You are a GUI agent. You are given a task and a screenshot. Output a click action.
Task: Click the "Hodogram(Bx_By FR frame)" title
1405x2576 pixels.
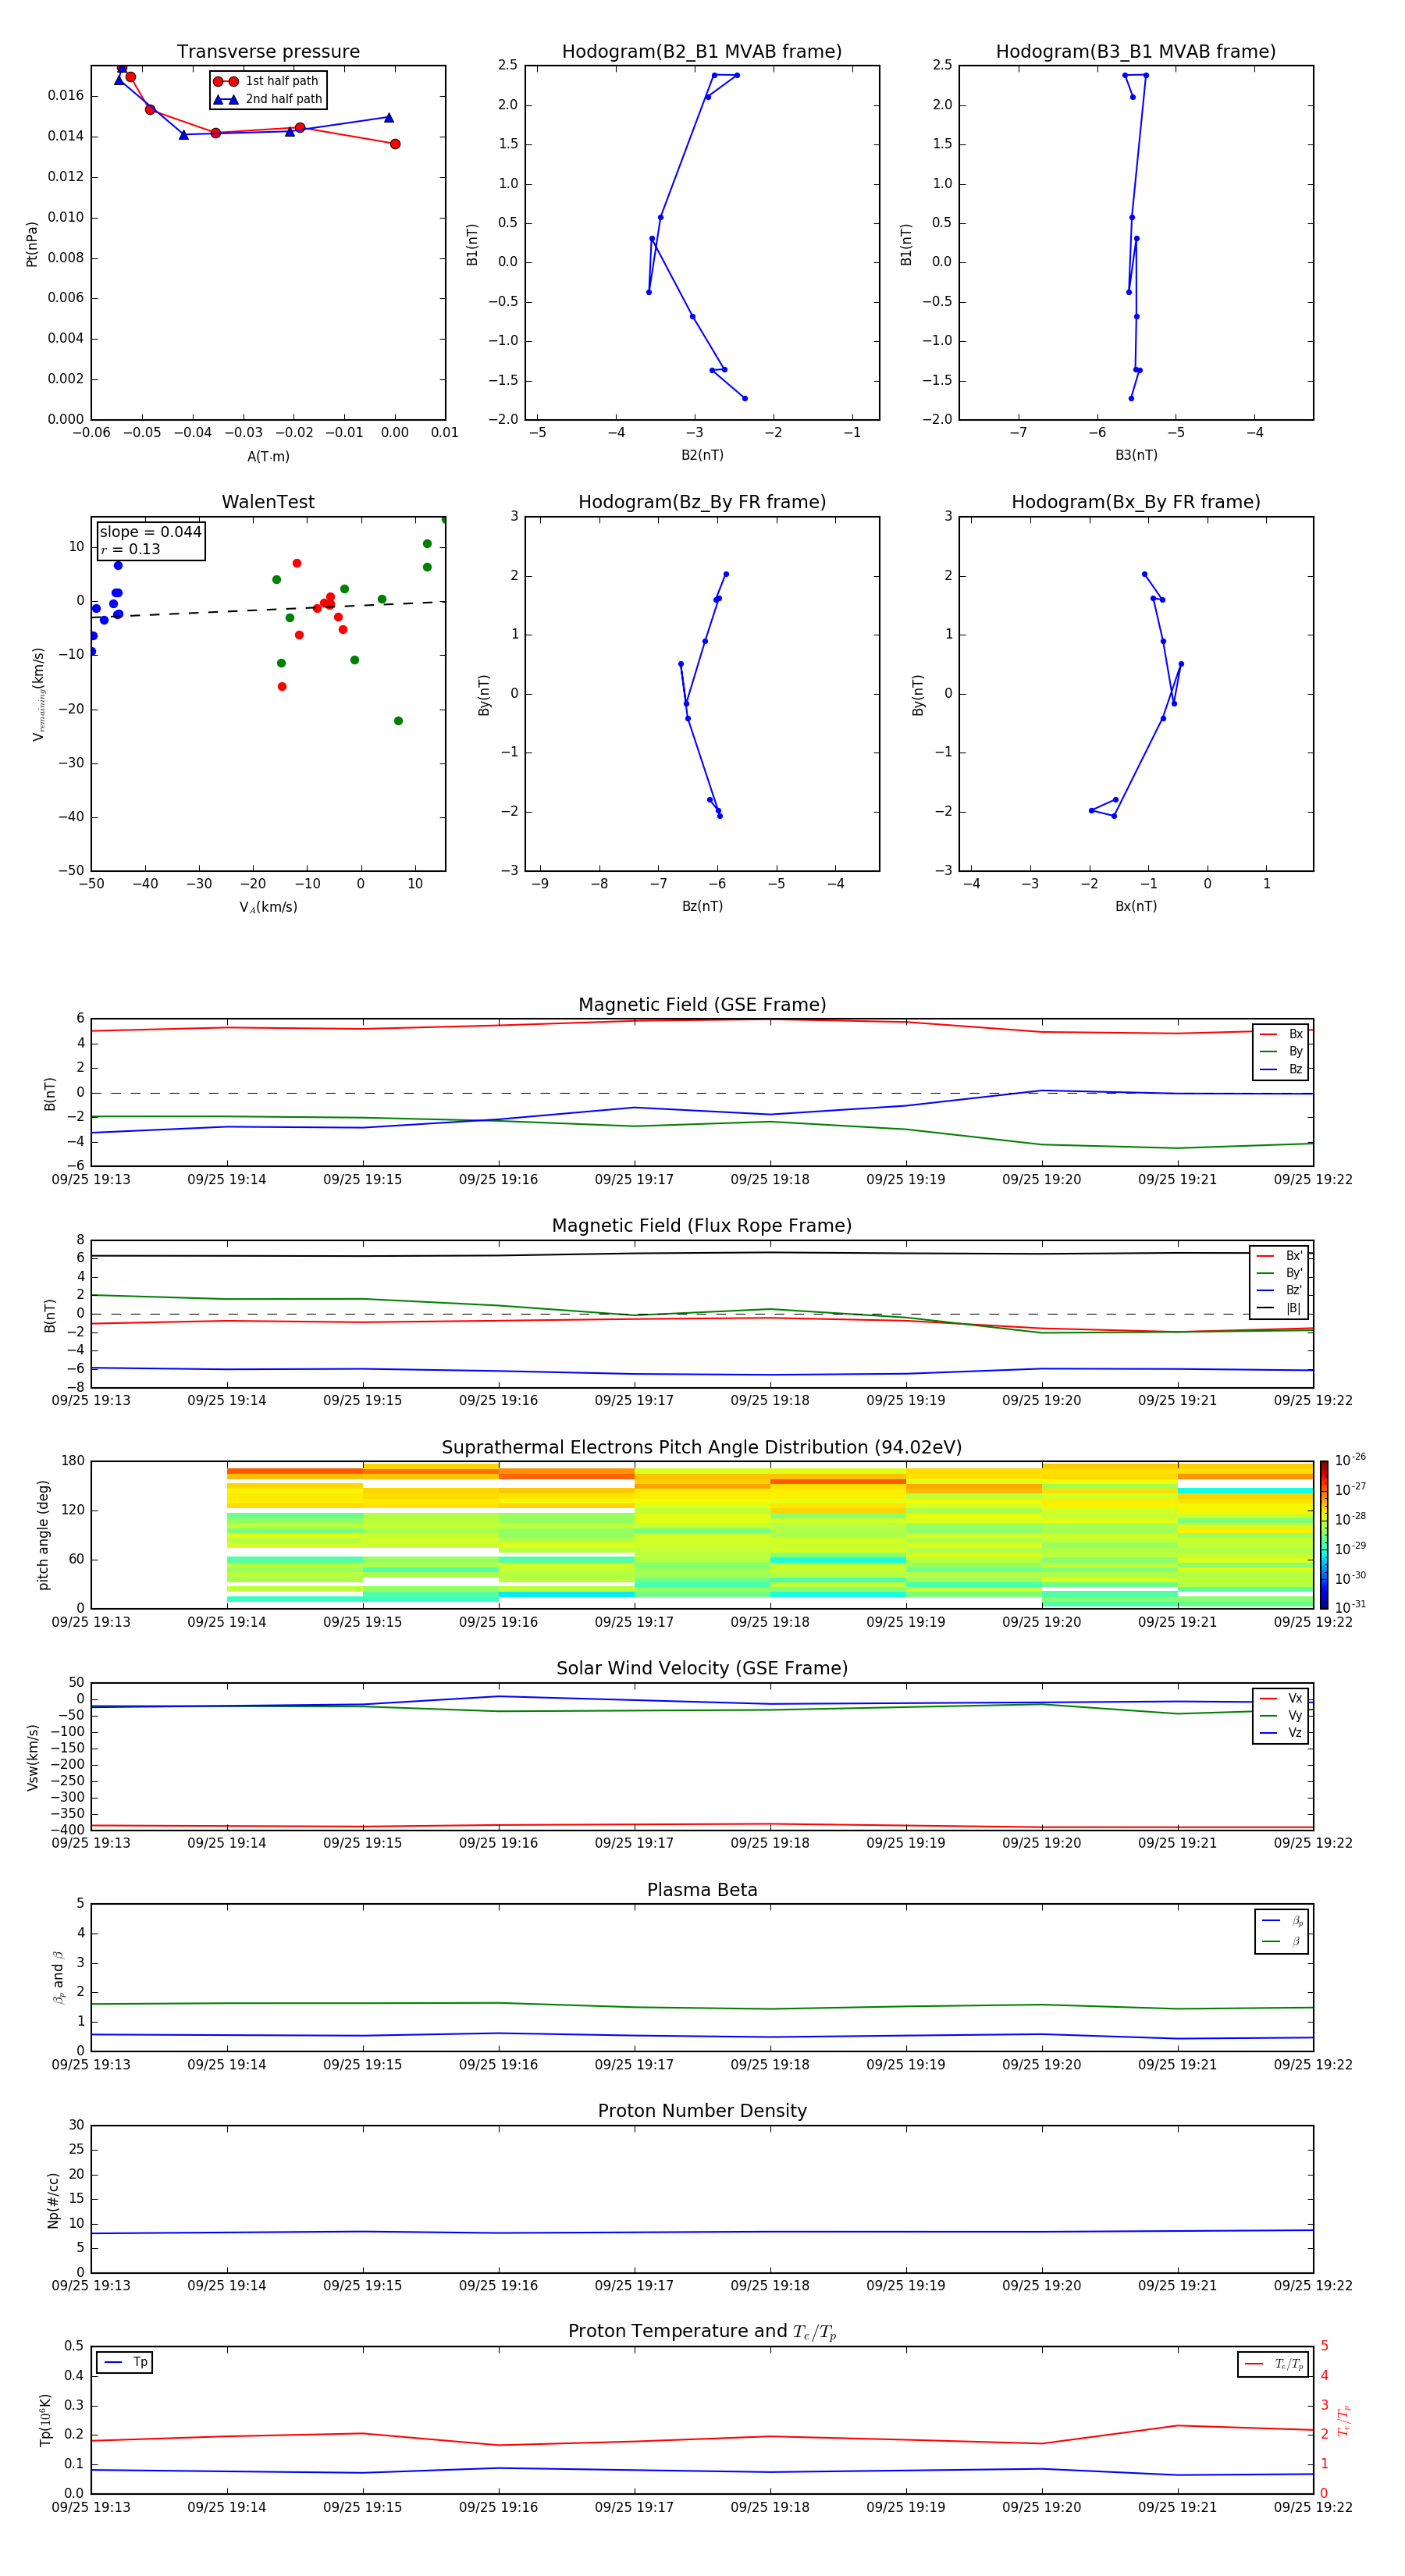point(1136,501)
